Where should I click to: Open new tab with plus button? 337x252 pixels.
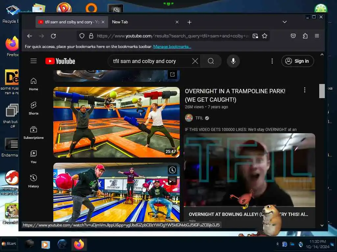click(x=189, y=22)
